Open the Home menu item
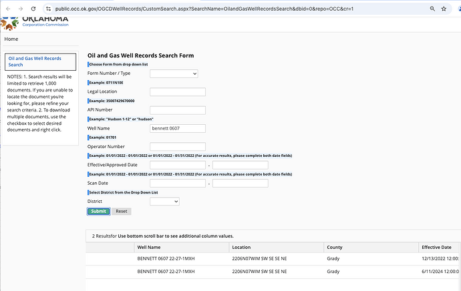 point(11,39)
